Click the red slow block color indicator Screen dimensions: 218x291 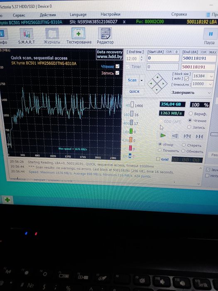click(130, 148)
